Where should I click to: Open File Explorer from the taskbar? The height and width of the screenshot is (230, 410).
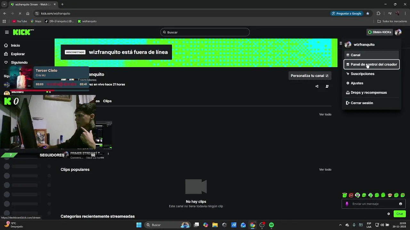click(215, 225)
